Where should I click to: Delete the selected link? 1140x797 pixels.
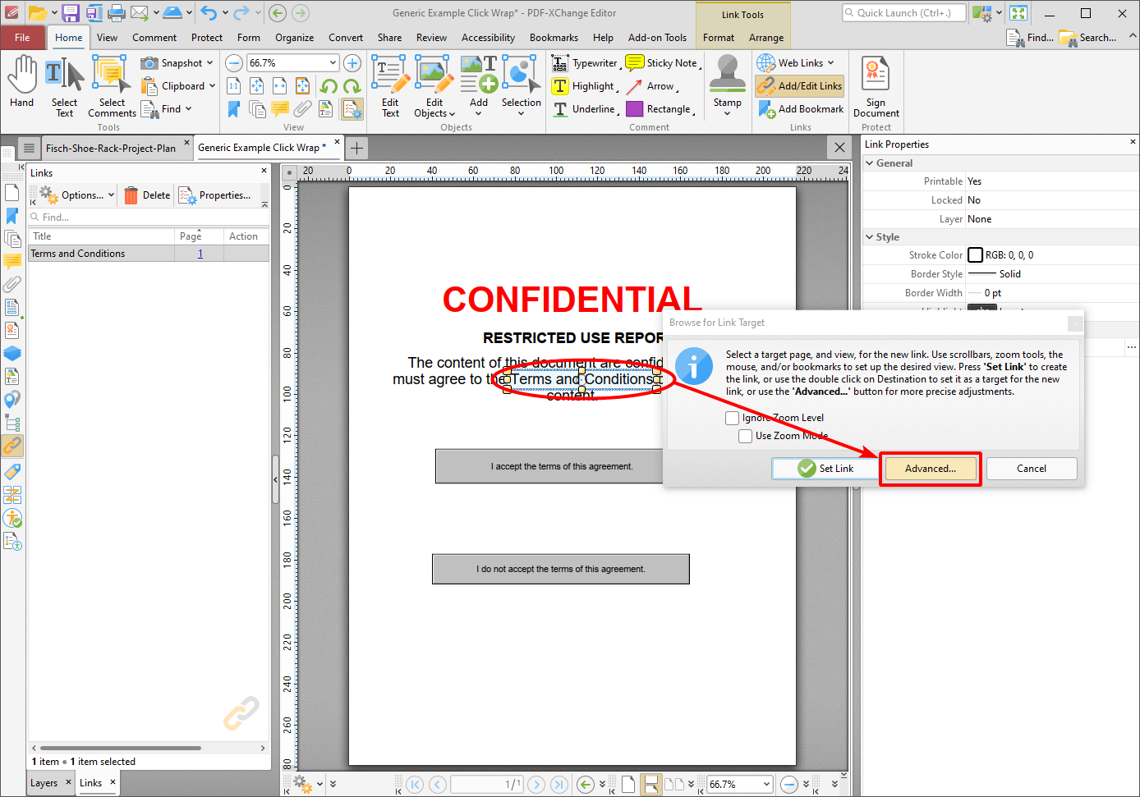coord(146,195)
